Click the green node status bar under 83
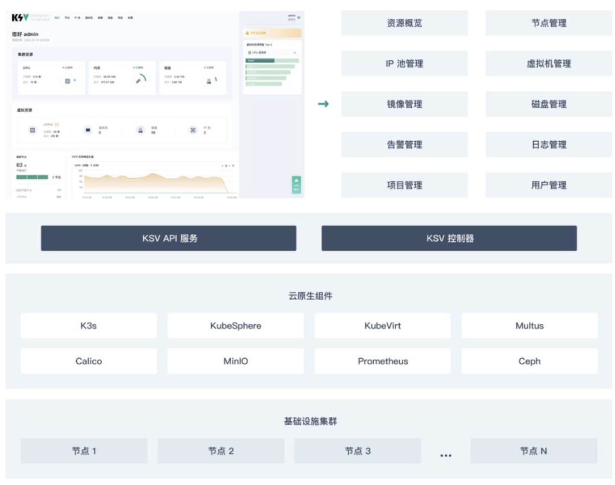 tap(32, 177)
